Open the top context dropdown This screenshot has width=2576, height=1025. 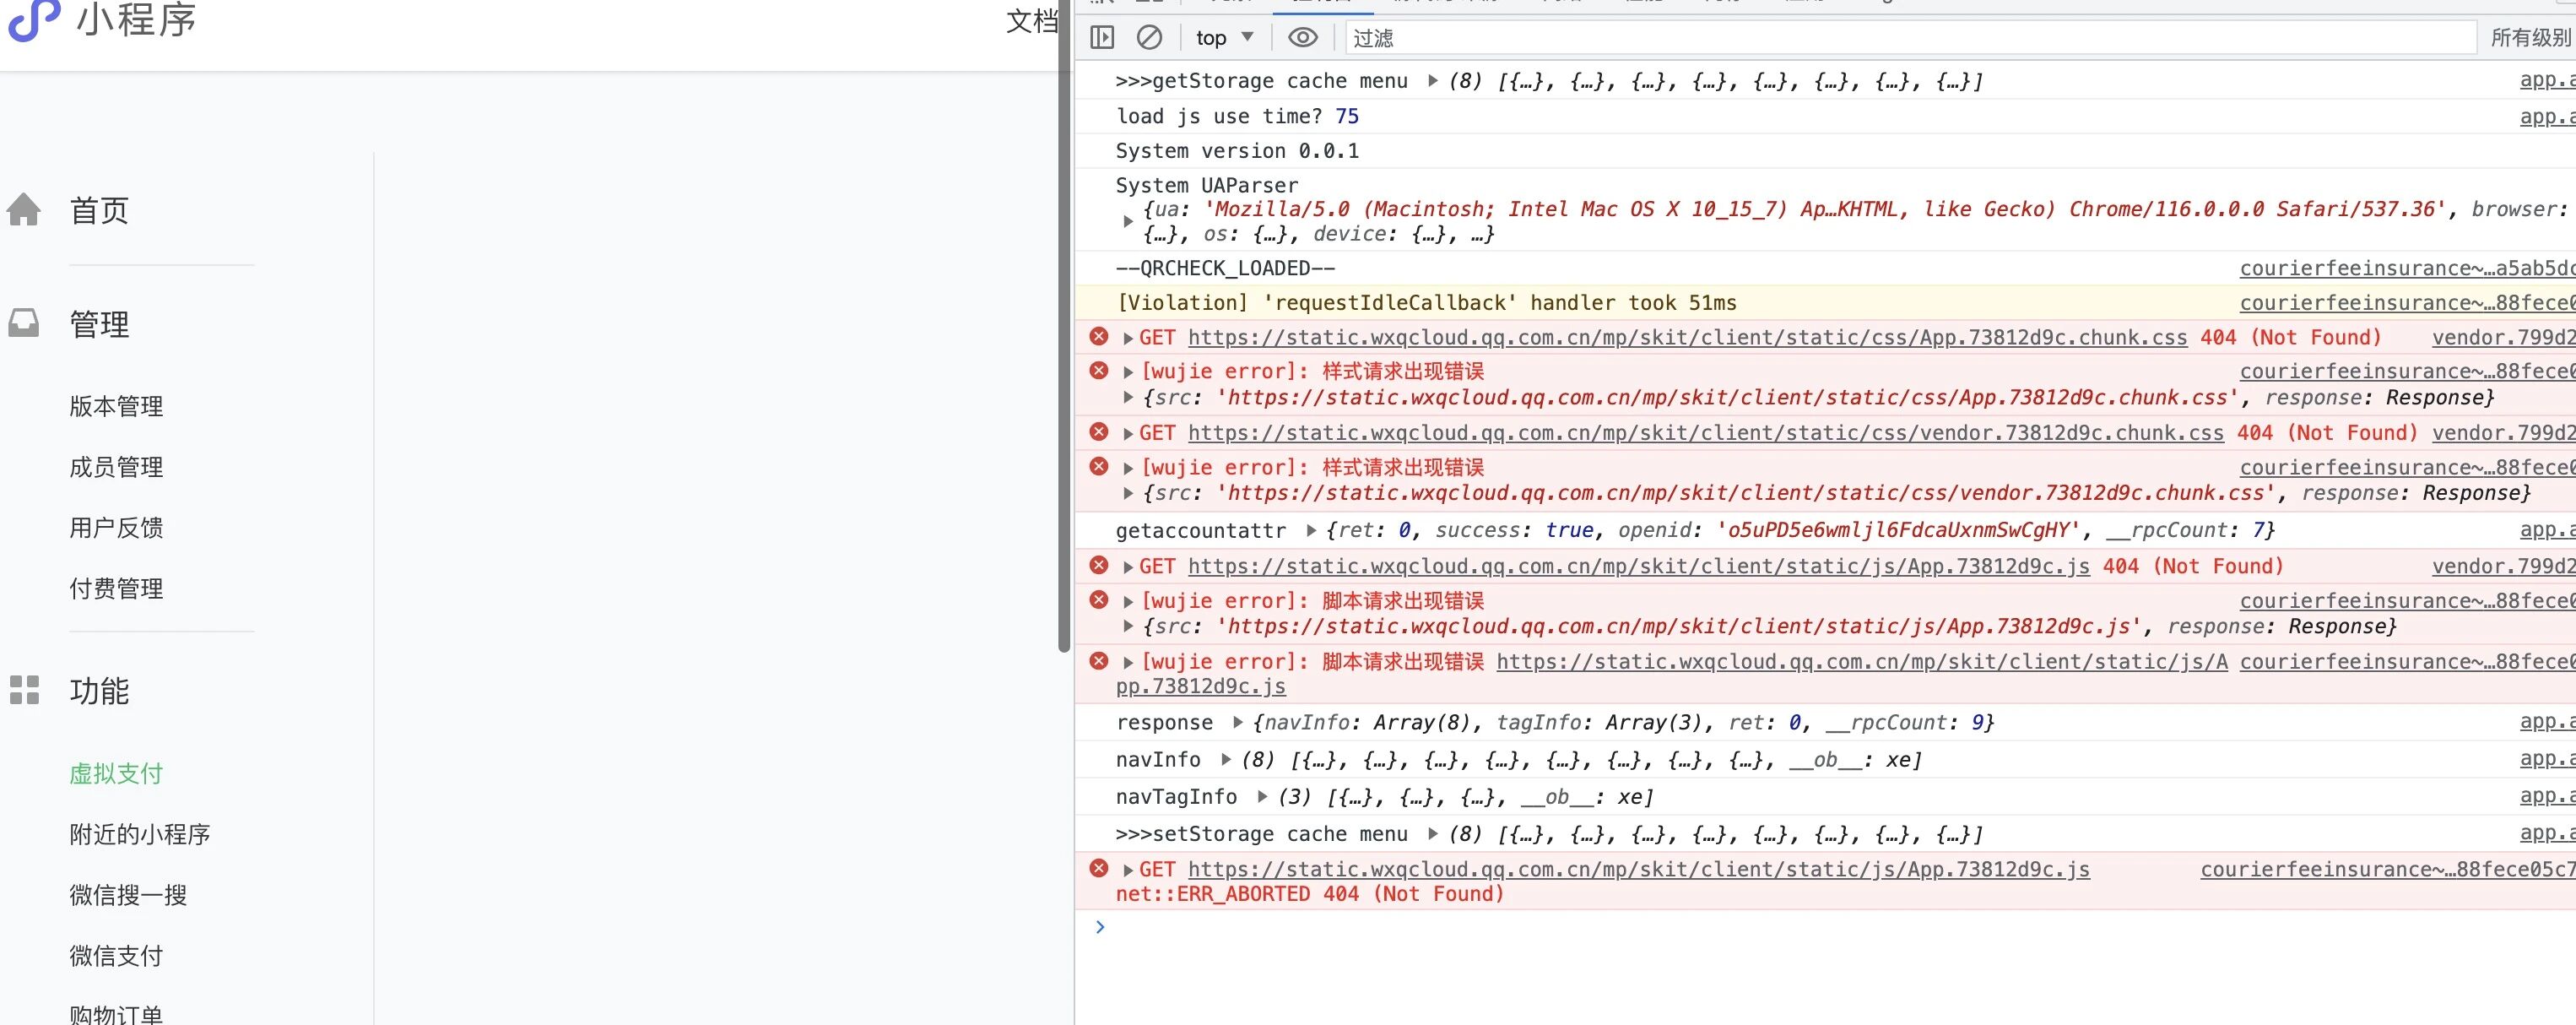tap(1224, 38)
